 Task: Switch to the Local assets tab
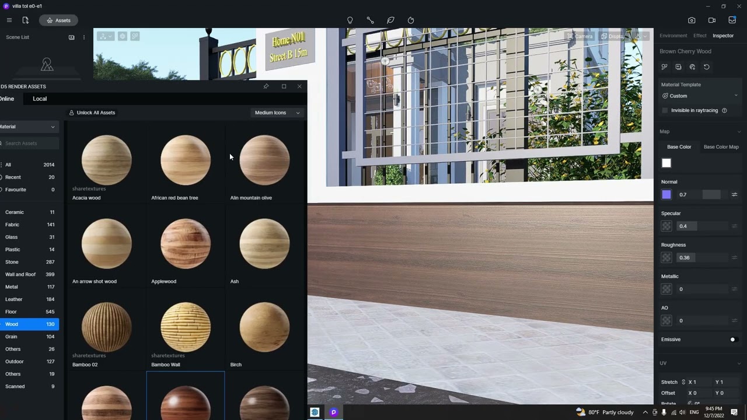pyautogui.click(x=40, y=99)
